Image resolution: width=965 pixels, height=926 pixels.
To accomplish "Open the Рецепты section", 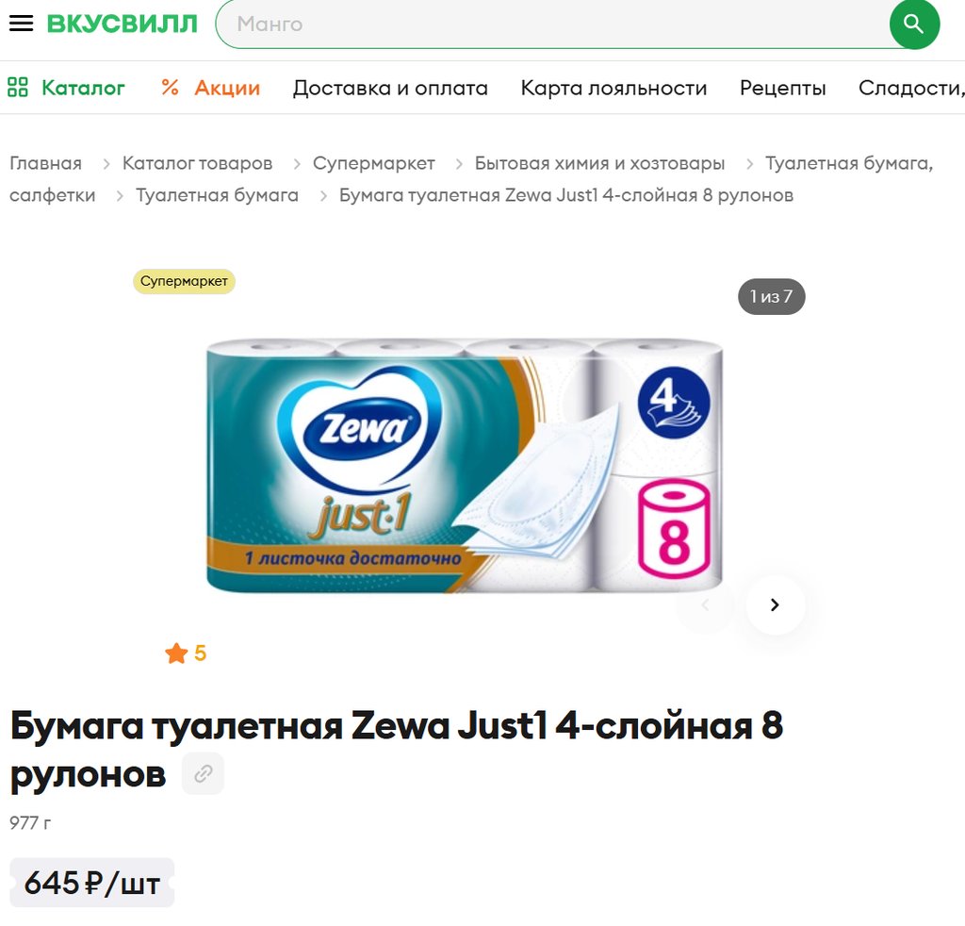I will pyautogui.click(x=782, y=88).
